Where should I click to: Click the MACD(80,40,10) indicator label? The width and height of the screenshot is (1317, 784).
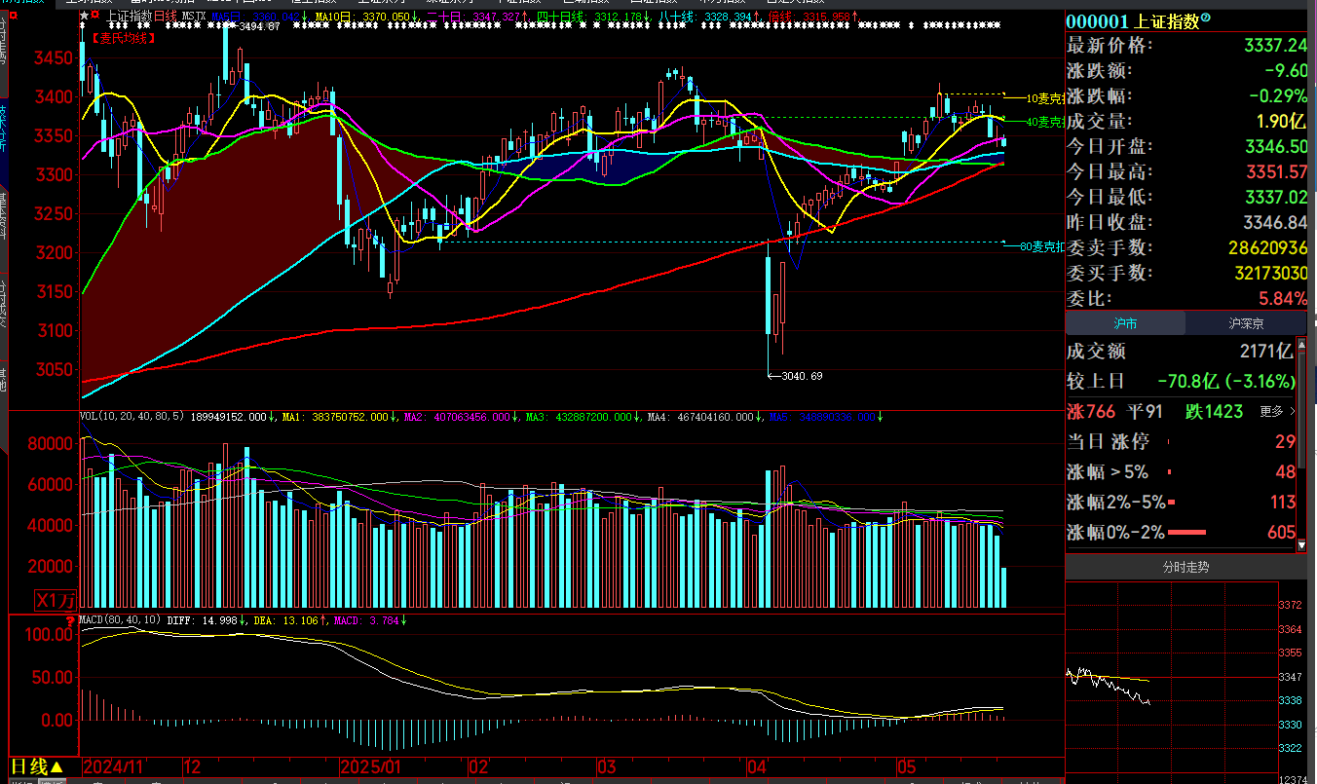(120, 619)
